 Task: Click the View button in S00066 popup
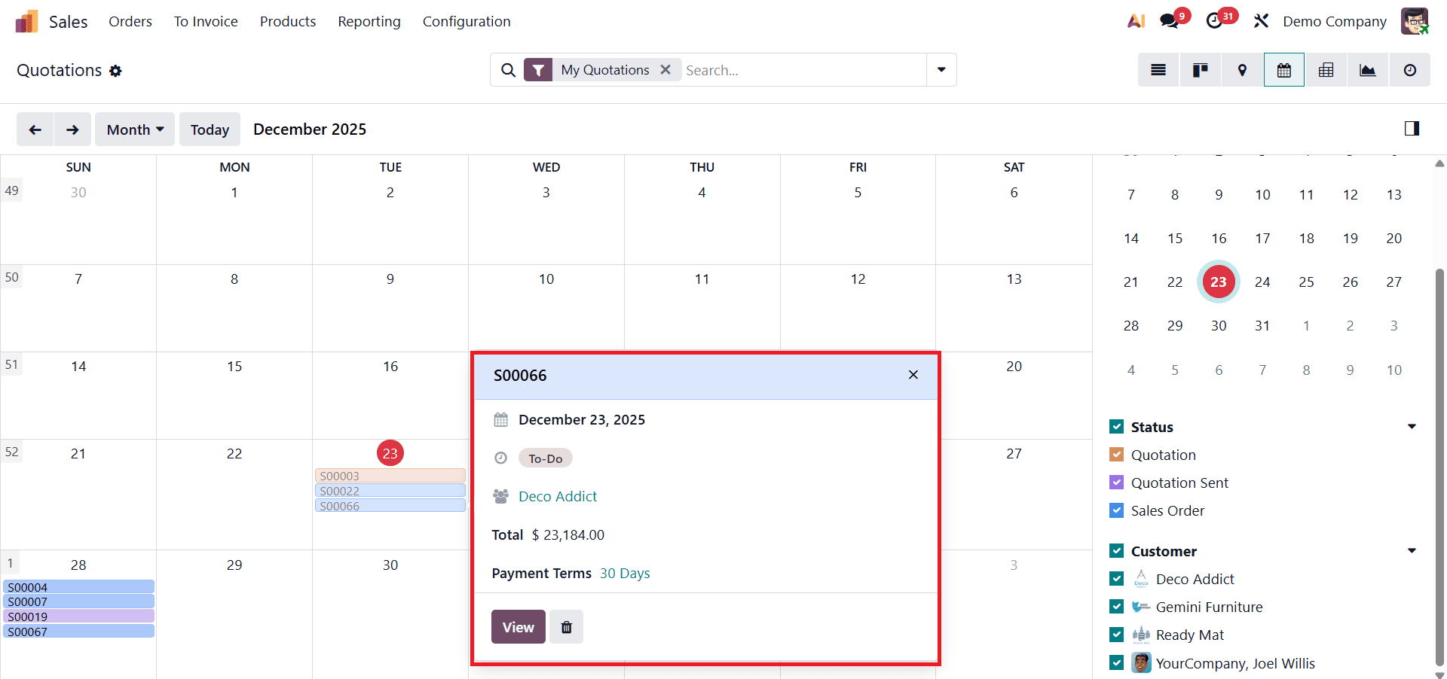(x=518, y=626)
